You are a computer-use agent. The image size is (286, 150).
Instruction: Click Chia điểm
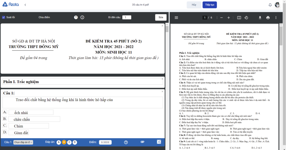click(44, 17)
